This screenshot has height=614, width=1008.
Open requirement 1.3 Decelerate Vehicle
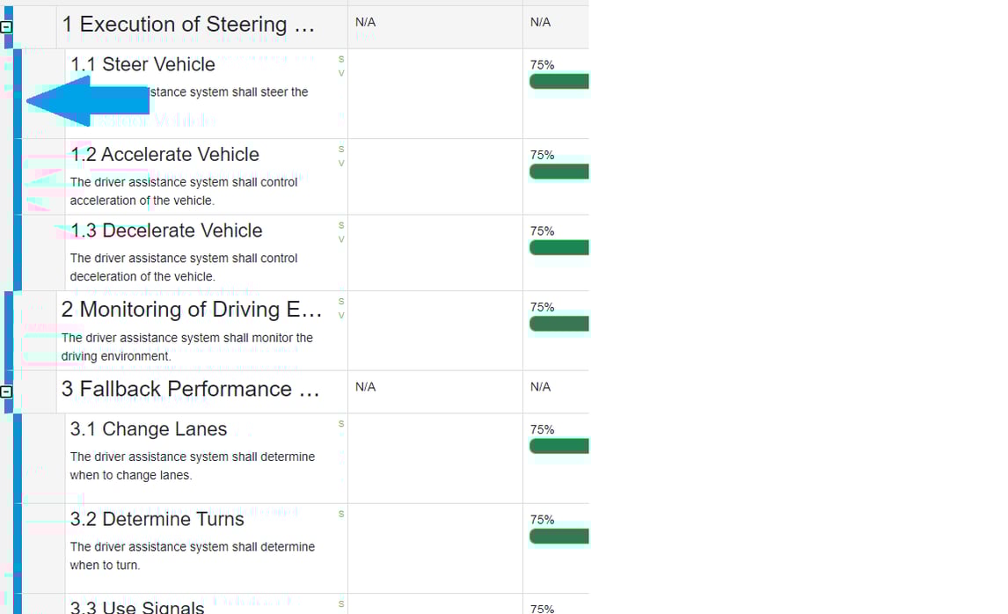(166, 230)
